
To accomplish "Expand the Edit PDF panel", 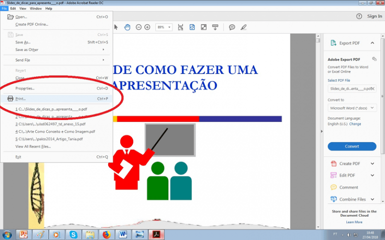I will [372, 175].
